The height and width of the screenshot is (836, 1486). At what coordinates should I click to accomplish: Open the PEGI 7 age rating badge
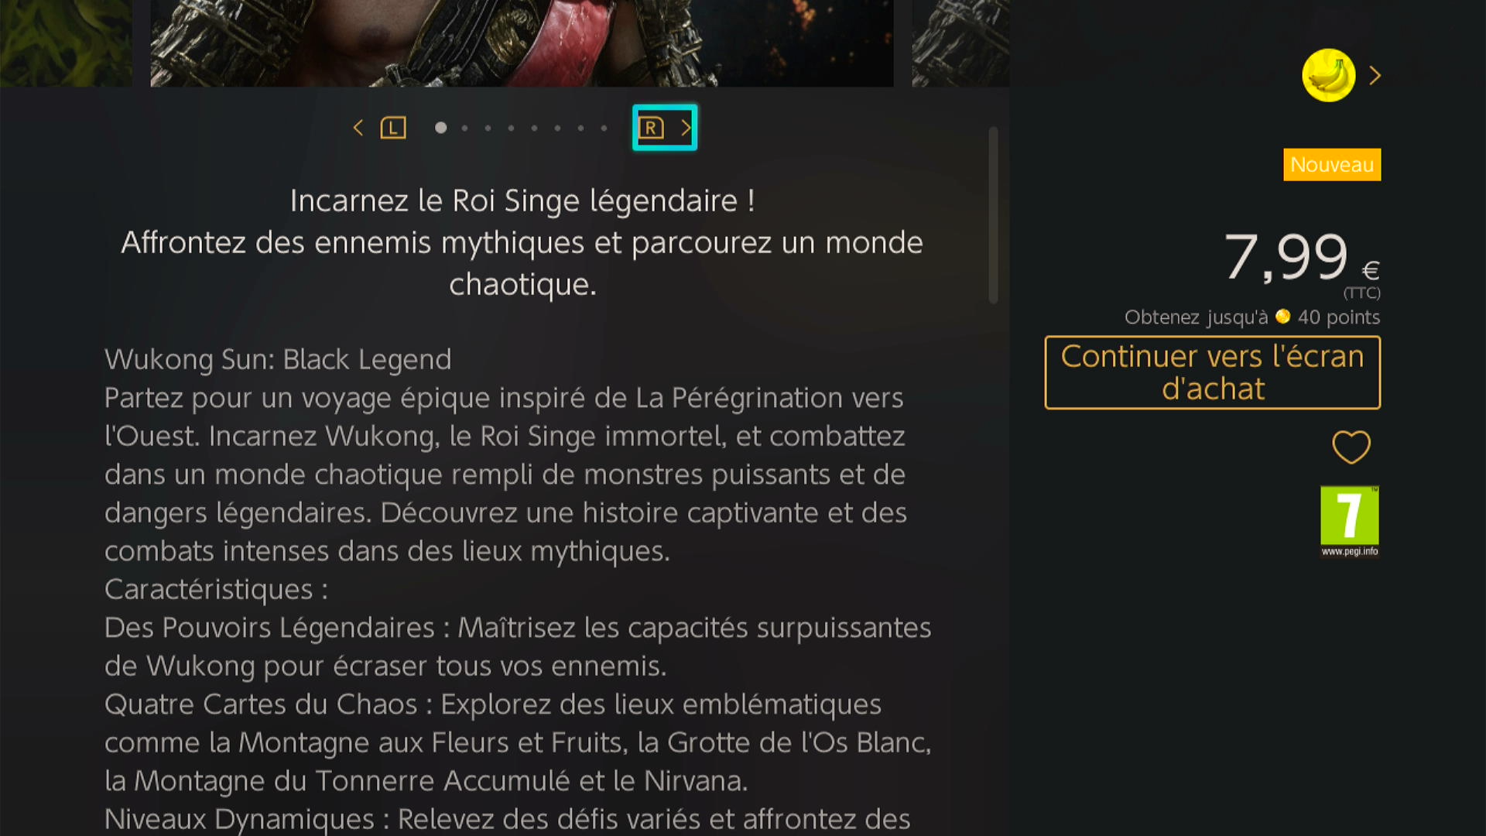pyautogui.click(x=1349, y=521)
